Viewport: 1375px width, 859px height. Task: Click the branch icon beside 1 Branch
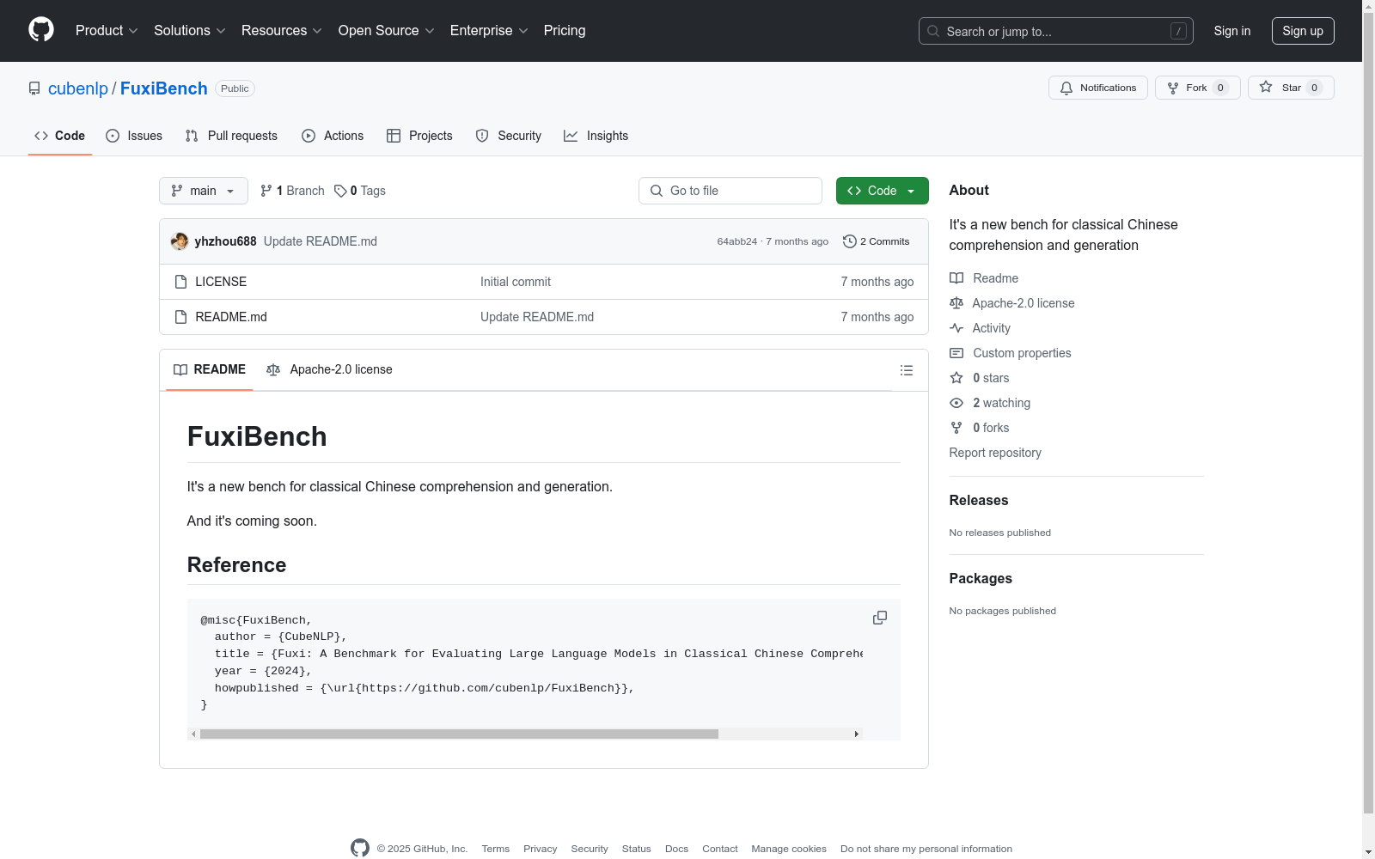[x=266, y=191]
